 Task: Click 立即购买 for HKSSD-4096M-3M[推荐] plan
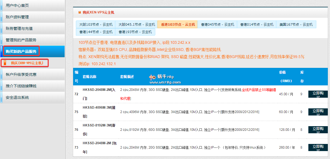(318, 112)
